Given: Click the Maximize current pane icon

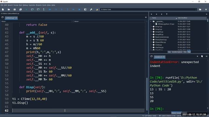Looking at the screenshot, I should coord(85,9).
